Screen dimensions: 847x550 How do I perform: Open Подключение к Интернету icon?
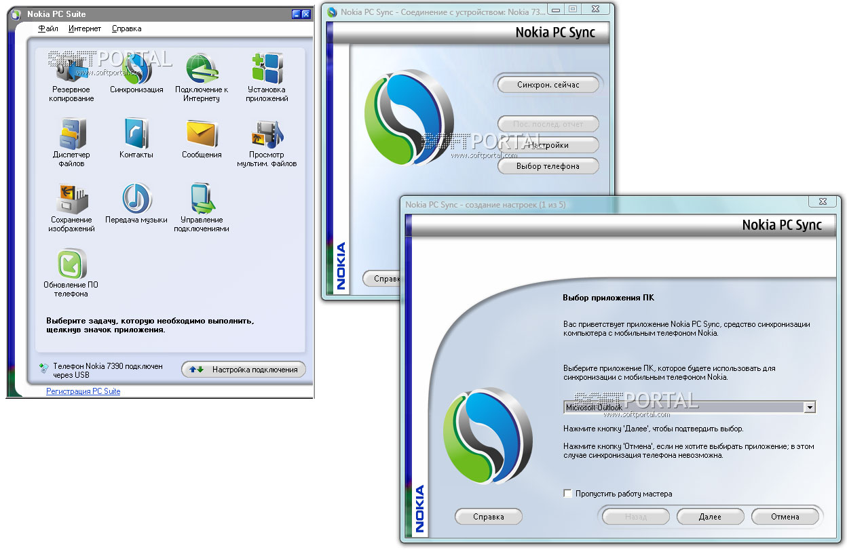pyautogui.click(x=202, y=68)
